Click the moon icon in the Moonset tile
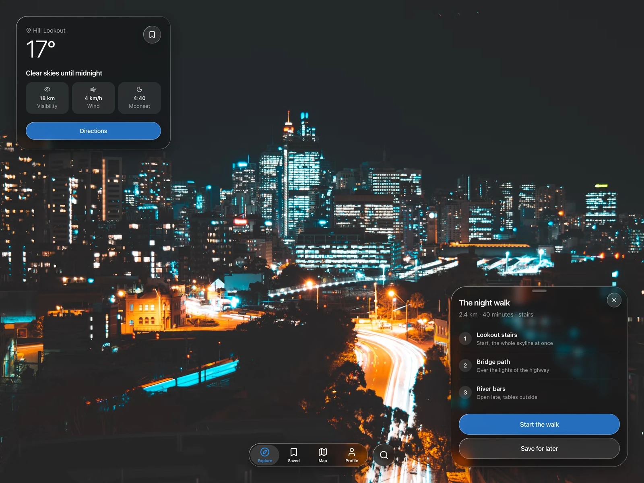This screenshot has width=644, height=483. [139, 89]
